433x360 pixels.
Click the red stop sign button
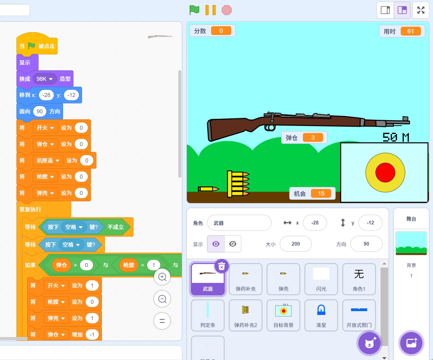[226, 10]
